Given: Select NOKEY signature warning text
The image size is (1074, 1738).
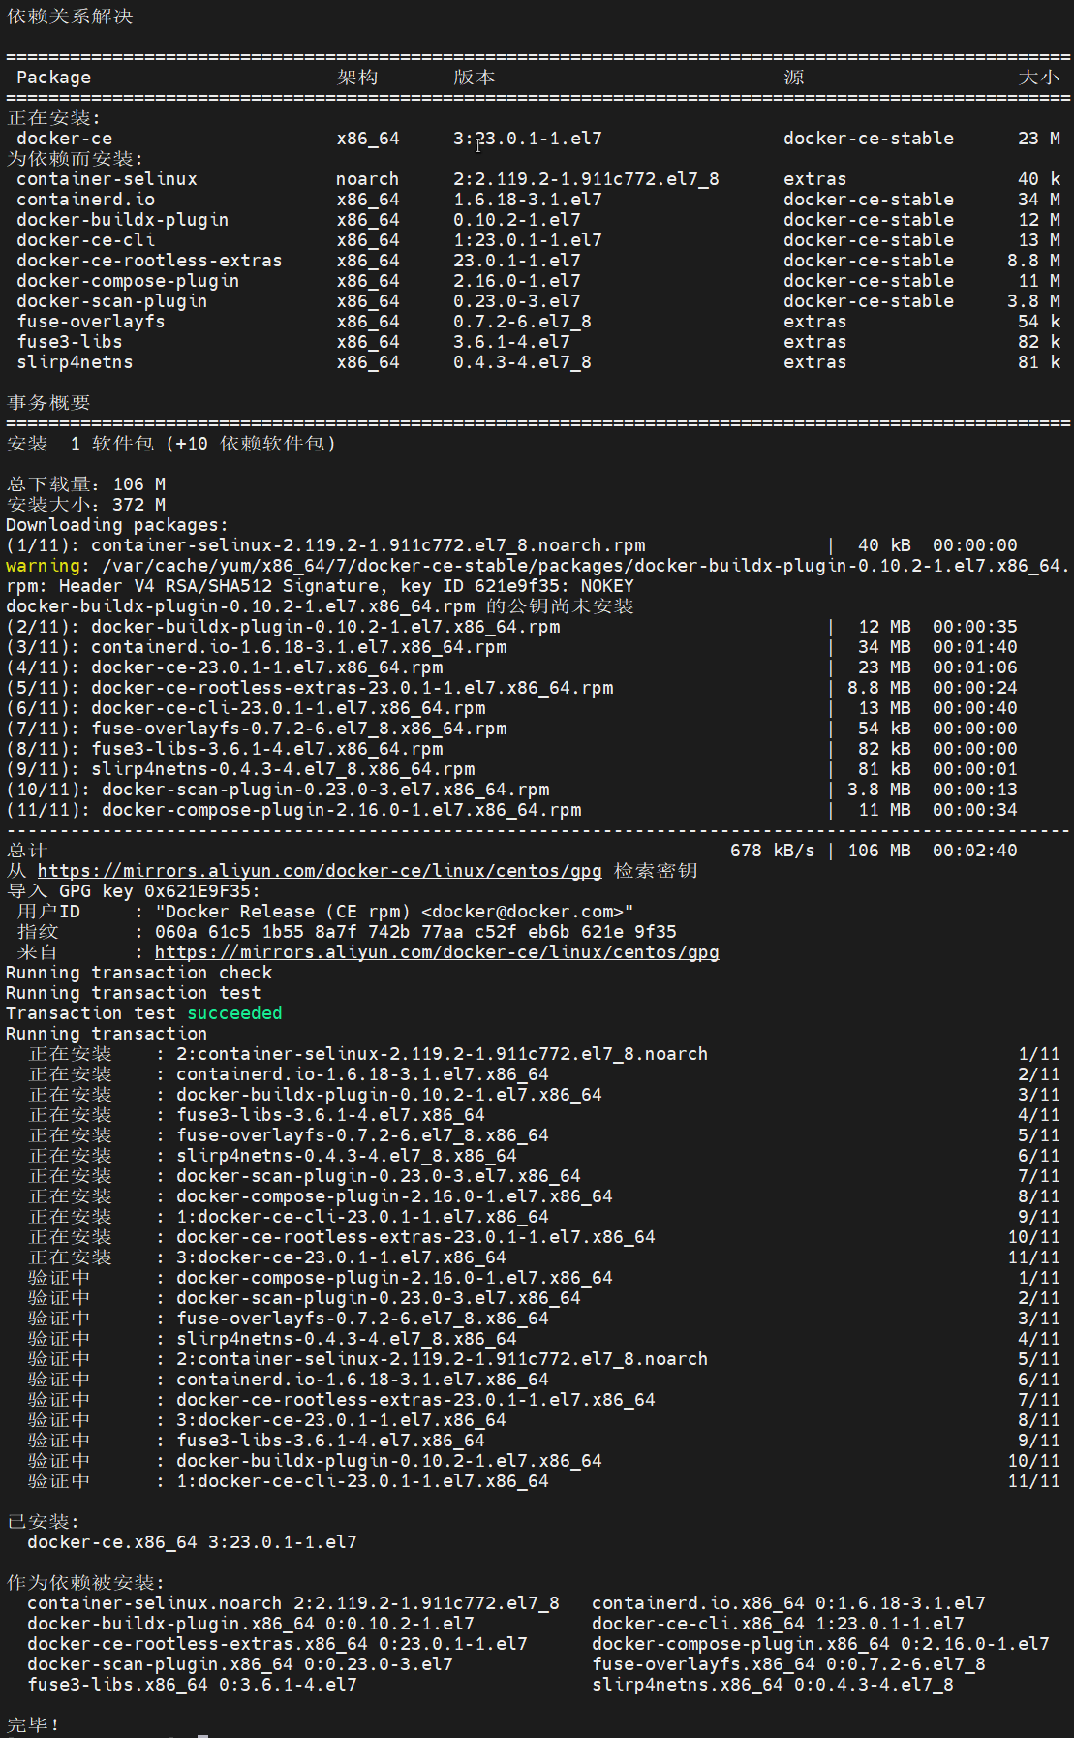Looking at the screenshot, I should pos(607,586).
